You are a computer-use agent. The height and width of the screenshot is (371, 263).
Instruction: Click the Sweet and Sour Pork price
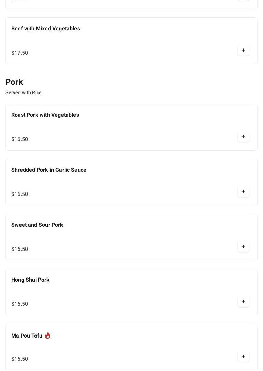click(x=19, y=249)
